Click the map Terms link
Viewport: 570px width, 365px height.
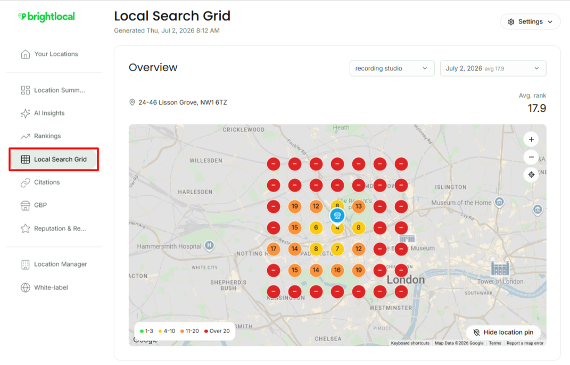tap(495, 343)
